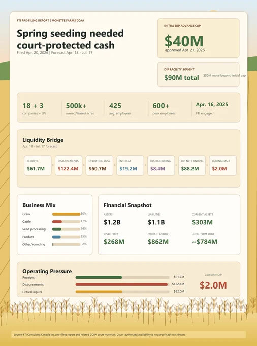Viewport: 257px width, 346px height.
Task: Click the 'Cash after DIP' $2.0M figure
Action: 213,285
